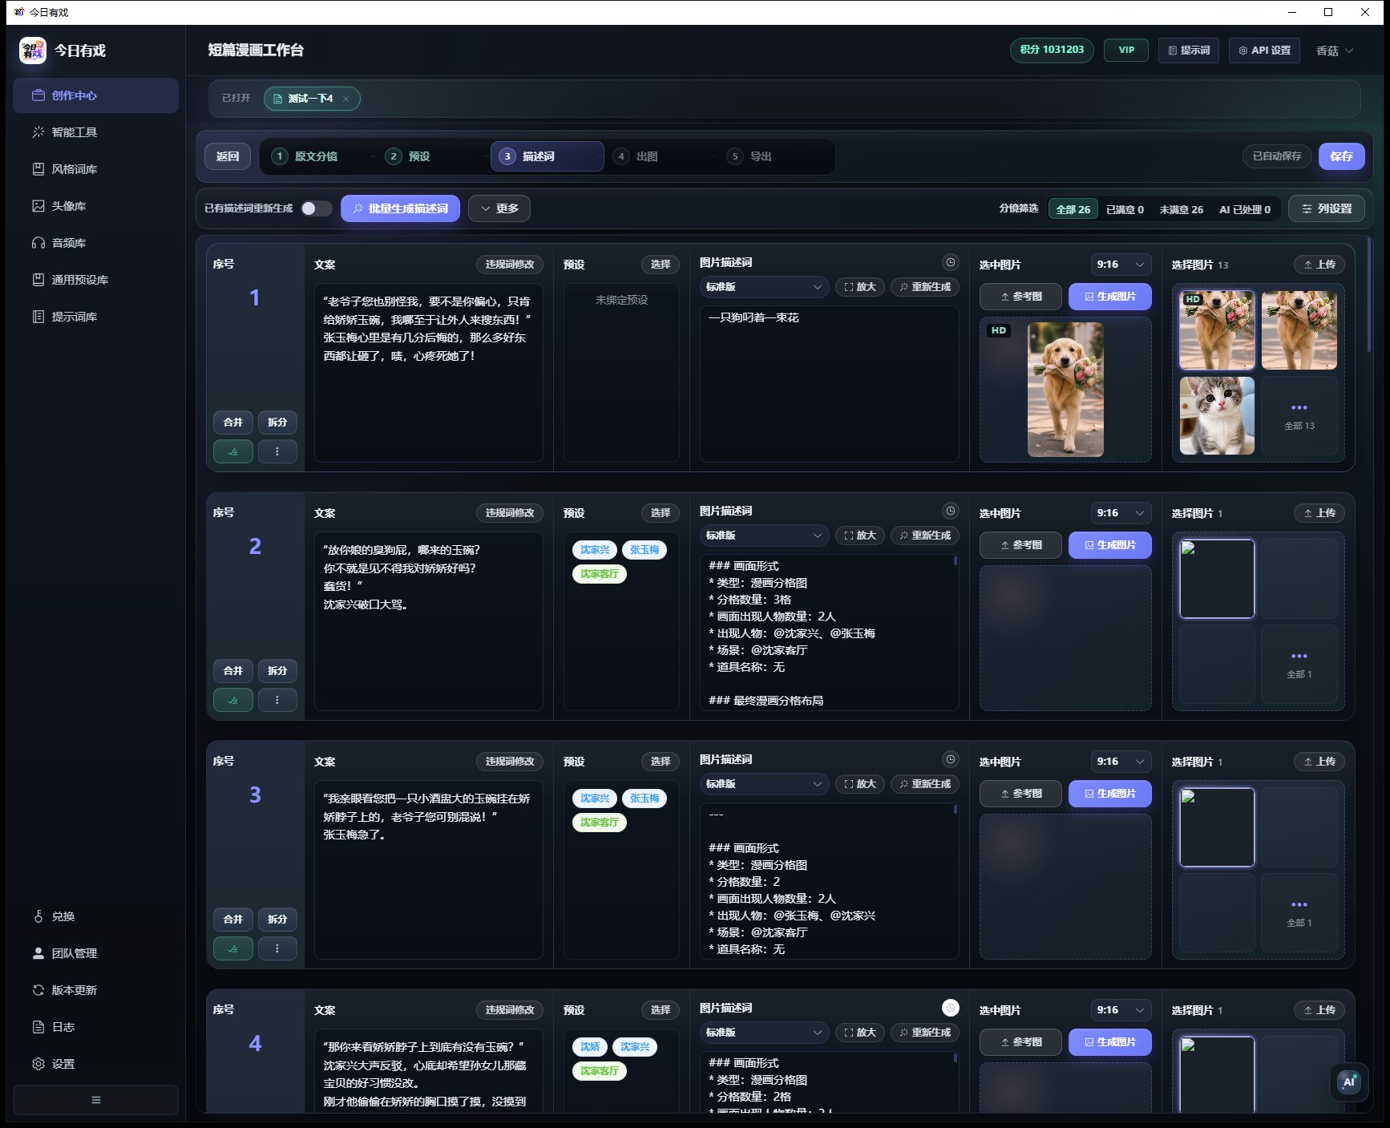Open 兑换 in the sidebar
Image resolution: width=1390 pixels, height=1128 pixels.
(x=95, y=916)
